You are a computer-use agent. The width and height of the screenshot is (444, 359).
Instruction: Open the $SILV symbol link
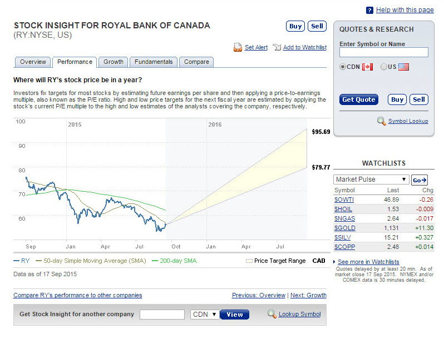pos(343,237)
